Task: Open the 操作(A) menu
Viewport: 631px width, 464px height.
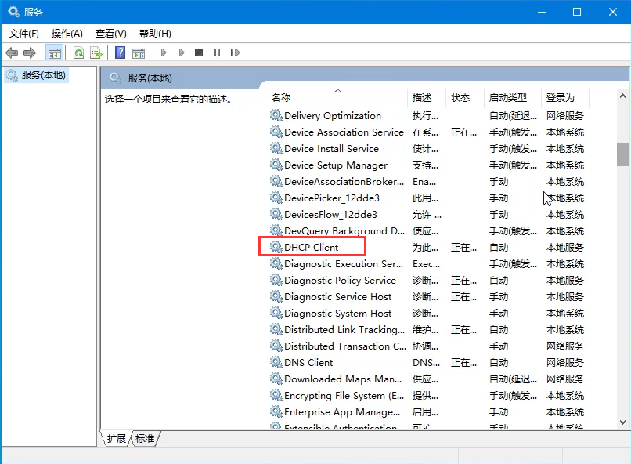Action: click(67, 34)
